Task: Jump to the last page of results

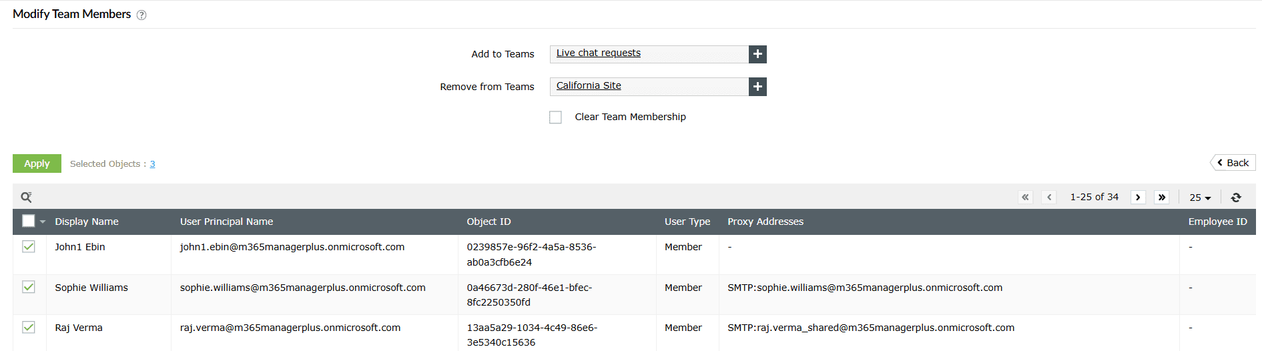Action: coord(1162,198)
